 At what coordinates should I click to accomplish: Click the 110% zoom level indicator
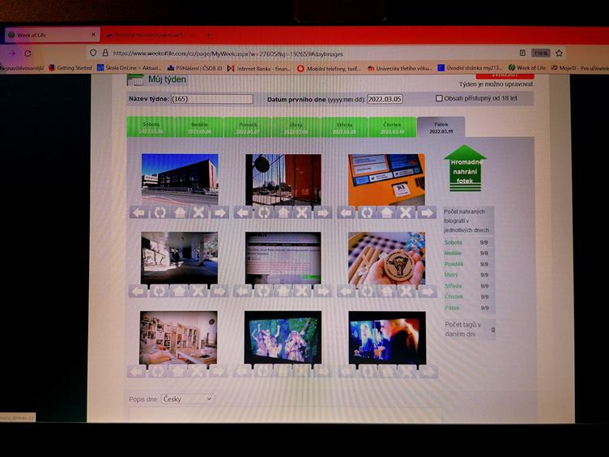click(x=541, y=53)
